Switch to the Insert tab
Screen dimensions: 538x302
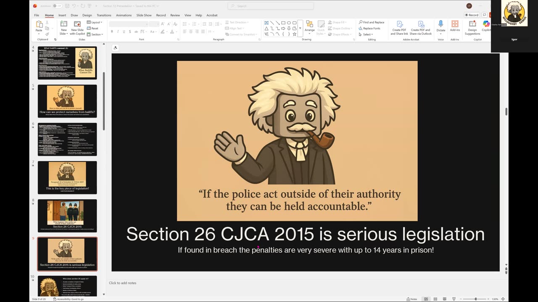click(x=62, y=15)
